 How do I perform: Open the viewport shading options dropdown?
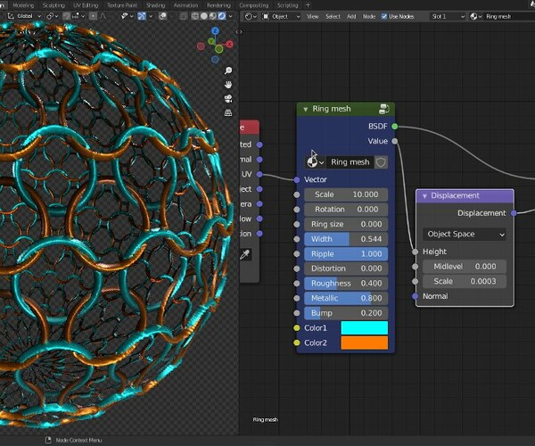[x=231, y=16]
